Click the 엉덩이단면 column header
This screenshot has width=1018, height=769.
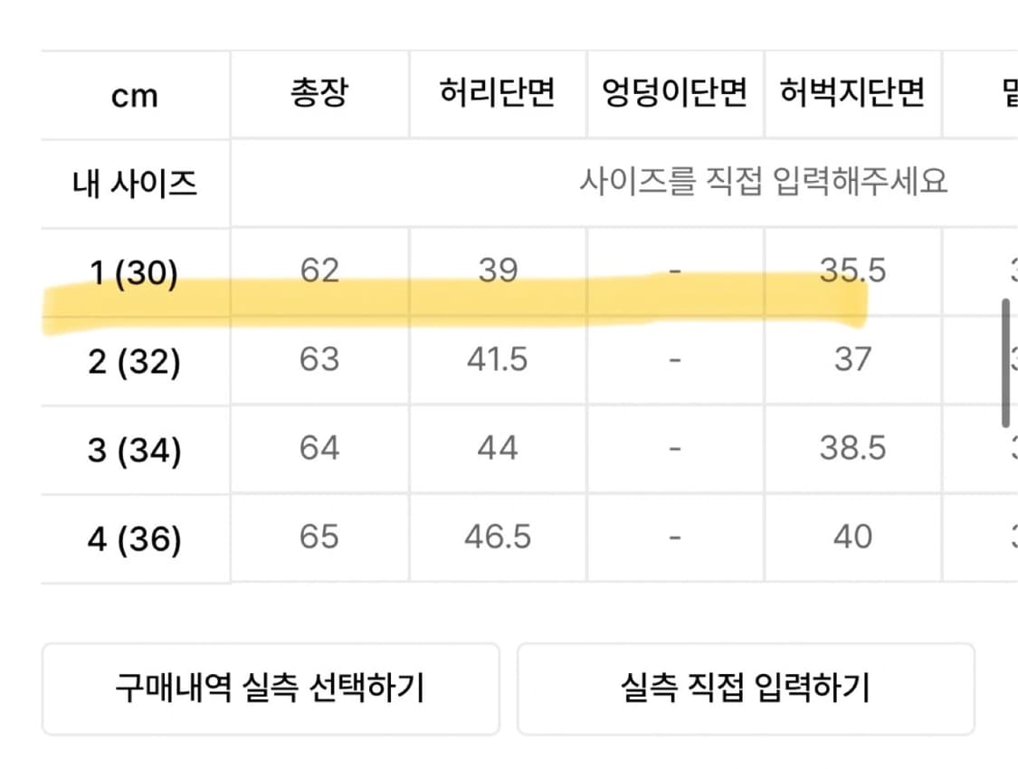point(675,94)
